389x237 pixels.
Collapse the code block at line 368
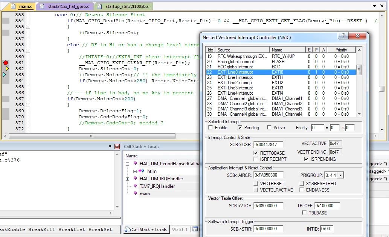pyautogui.click(x=28, y=105)
